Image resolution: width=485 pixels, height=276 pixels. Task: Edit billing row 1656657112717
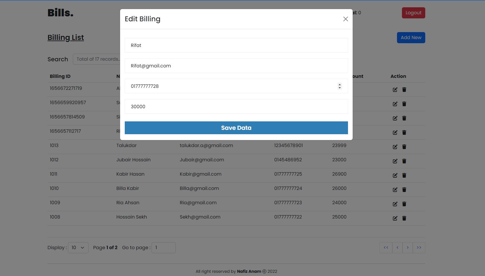coord(395,132)
